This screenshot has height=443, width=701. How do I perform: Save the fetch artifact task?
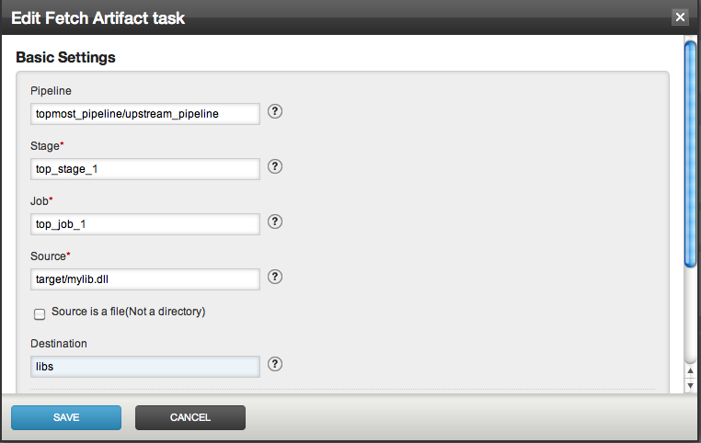(66, 417)
